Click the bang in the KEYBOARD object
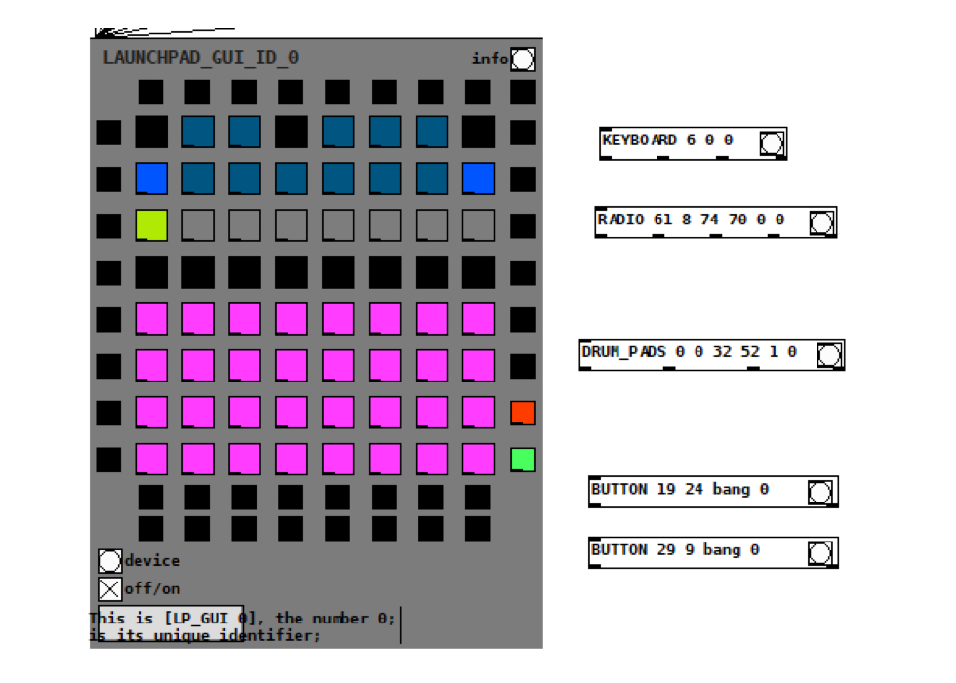The image size is (956, 683). 772,143
